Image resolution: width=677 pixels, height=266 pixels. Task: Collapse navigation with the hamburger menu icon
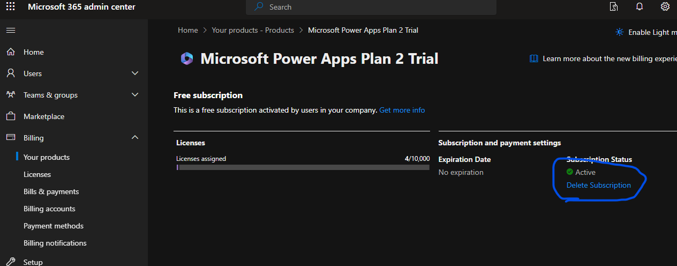[x=11, y=31]
